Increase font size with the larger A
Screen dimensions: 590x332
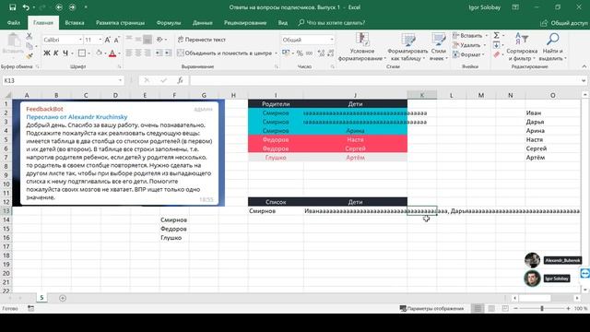[x=108, y=40]
